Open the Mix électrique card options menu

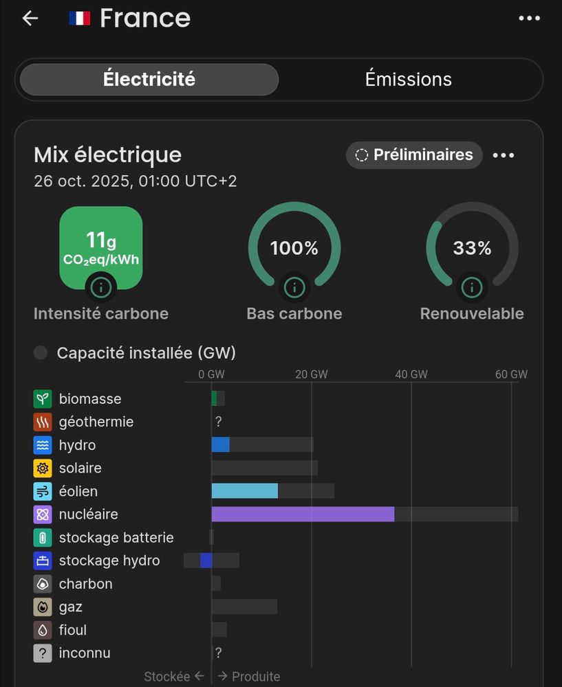click(504, 155)
